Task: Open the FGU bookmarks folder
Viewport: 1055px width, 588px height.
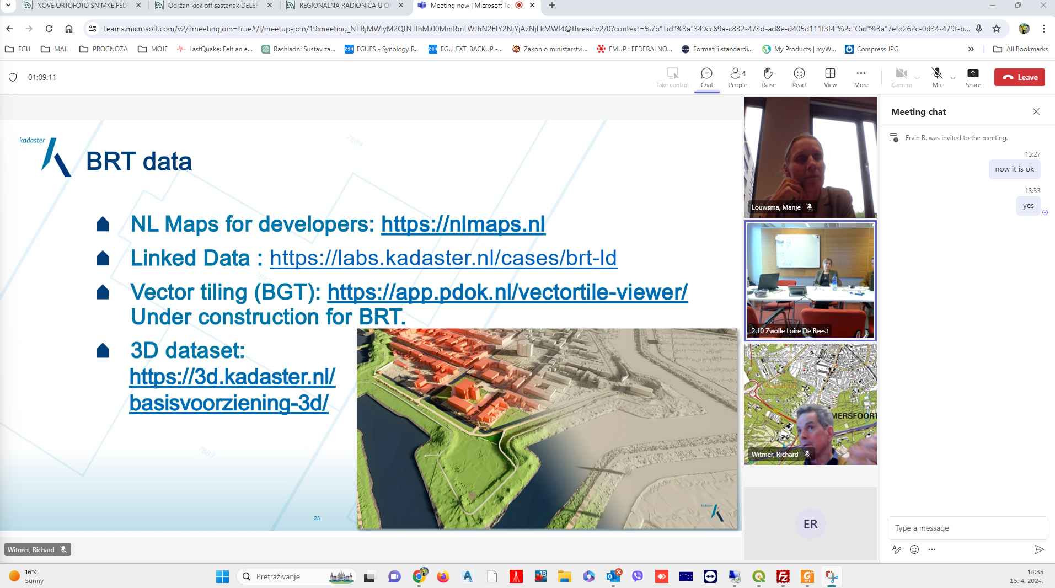Action: [18, 49]
